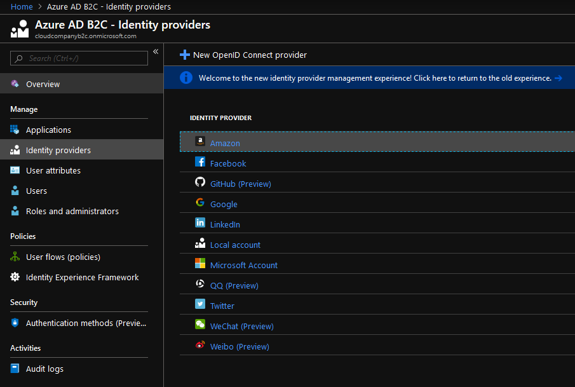The width and height of the screenshot is (575, 387).
Task: Click the WeChat (Preview) provider icon
Action: [200, 325]
